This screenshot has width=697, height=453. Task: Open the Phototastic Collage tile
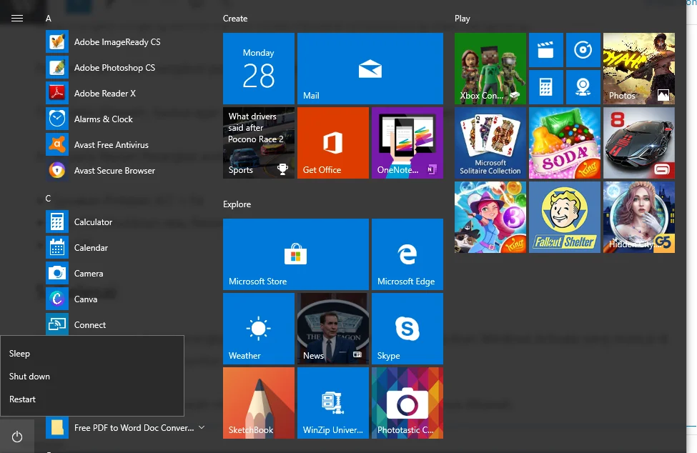[407, 403]
